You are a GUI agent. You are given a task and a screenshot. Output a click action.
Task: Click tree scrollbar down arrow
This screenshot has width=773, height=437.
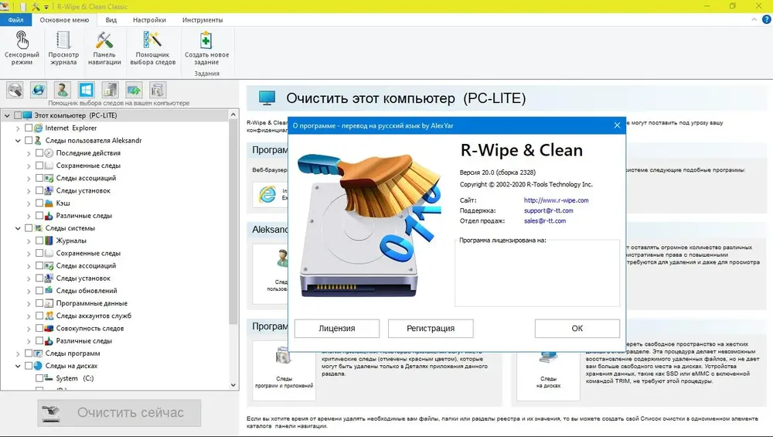[x=233, y=385]
